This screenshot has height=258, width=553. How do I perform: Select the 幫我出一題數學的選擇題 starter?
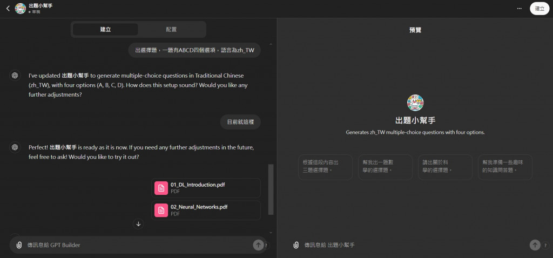coord(385,167)
